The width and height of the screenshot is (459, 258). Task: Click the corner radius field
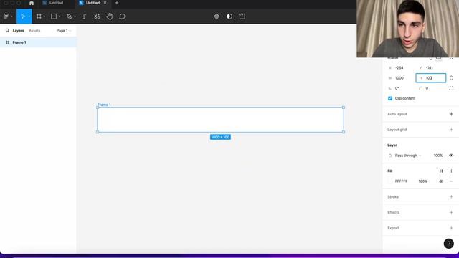pyautogui.click(x=431, y=88)
